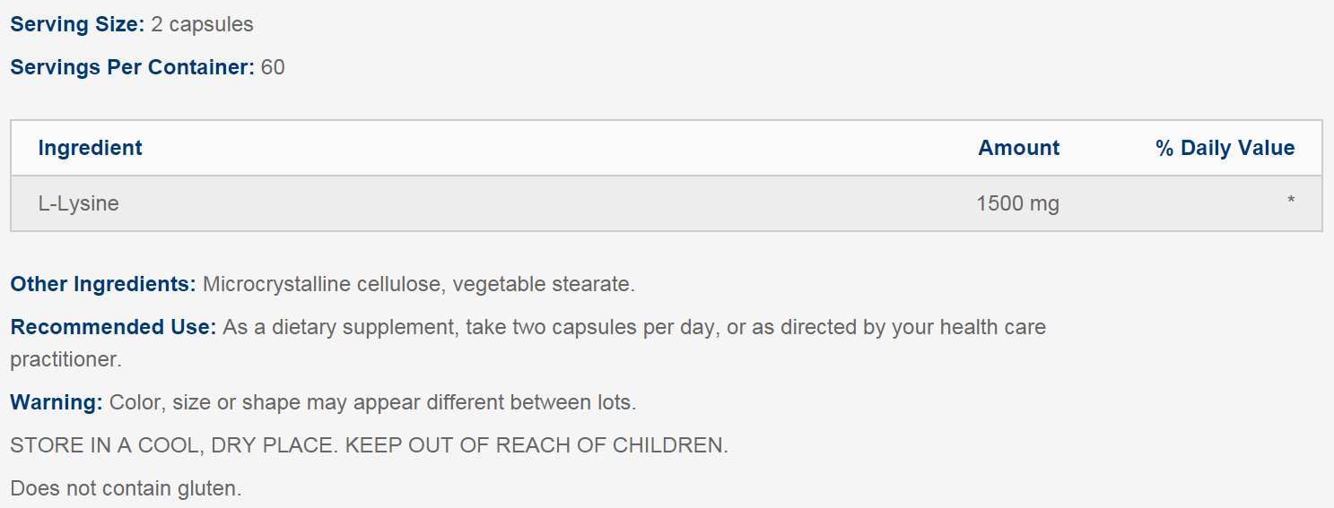Click the 1500 mg amount cell
Screen dimensions: 1334x508
[1017, 203]
